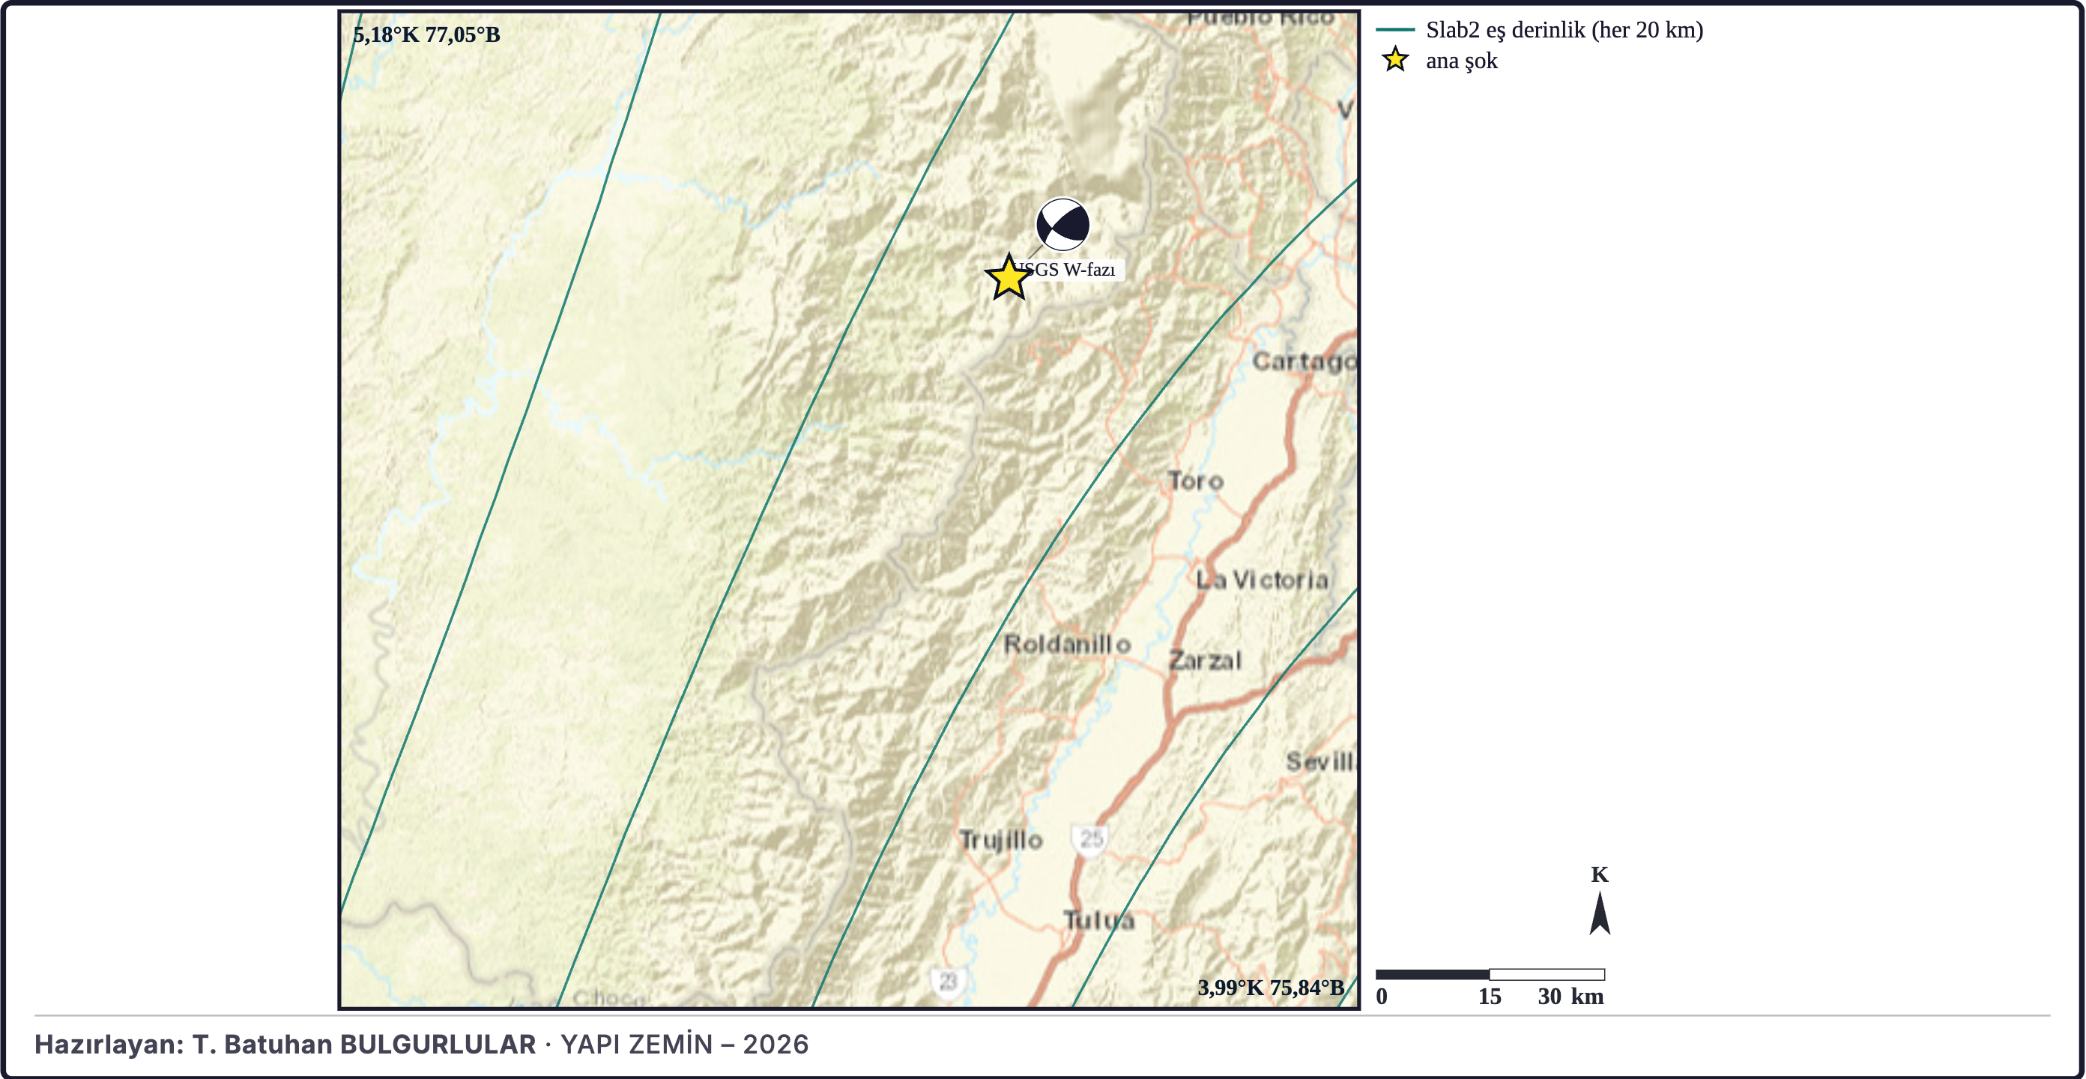Click the beachball focal mechanism symbol
The image size is (2086, 1079).
[x=1062, y=224]
